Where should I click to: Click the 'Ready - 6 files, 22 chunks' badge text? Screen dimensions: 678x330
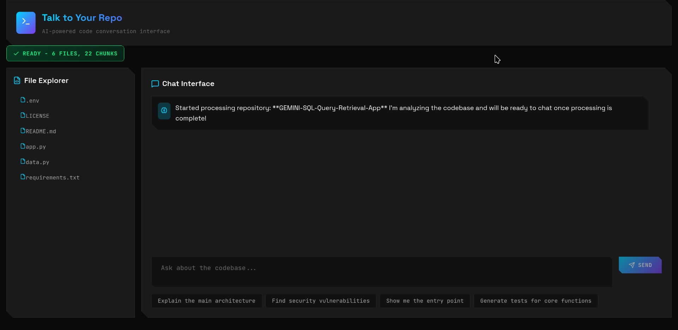[x=70, y=54]
